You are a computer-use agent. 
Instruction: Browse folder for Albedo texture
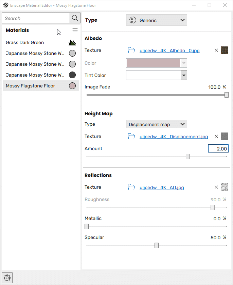(x=131, y=50)
